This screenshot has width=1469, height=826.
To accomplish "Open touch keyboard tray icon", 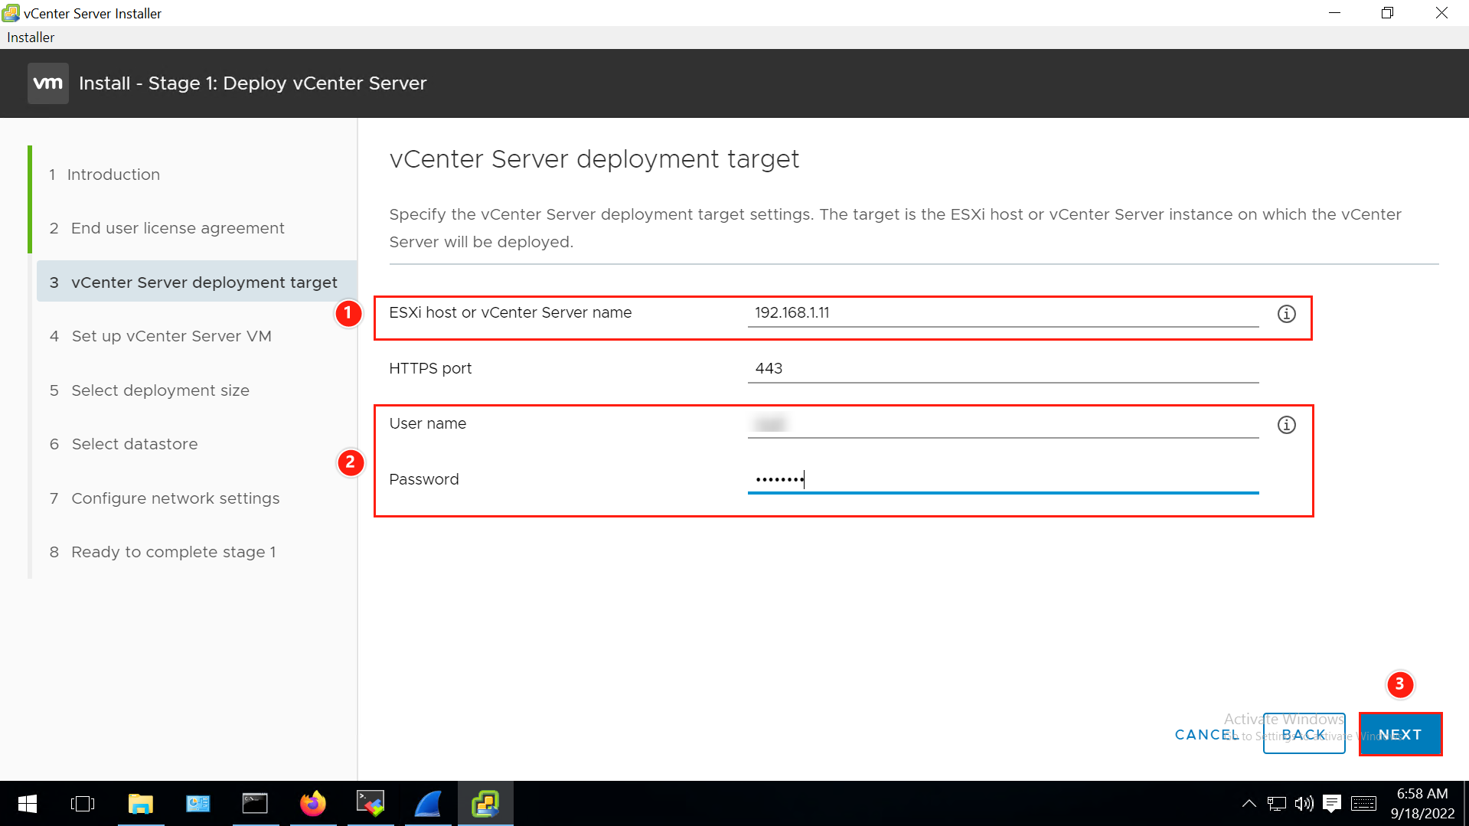I will point(1363,804).
